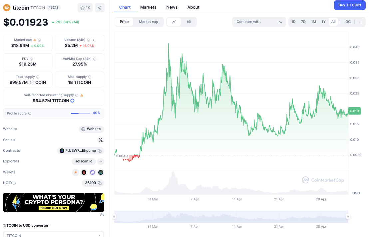Open Market cap info icon
The height and width of the screenshot is (237, 369).
pos(40,40)
